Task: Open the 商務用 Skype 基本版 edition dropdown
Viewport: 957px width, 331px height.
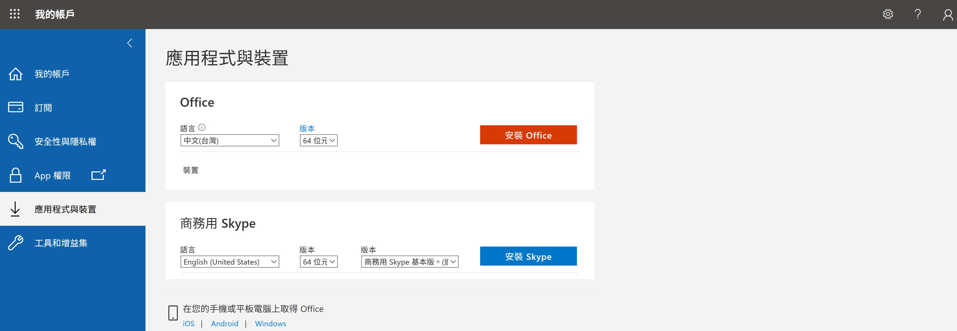Action: [x=409, y=262]
